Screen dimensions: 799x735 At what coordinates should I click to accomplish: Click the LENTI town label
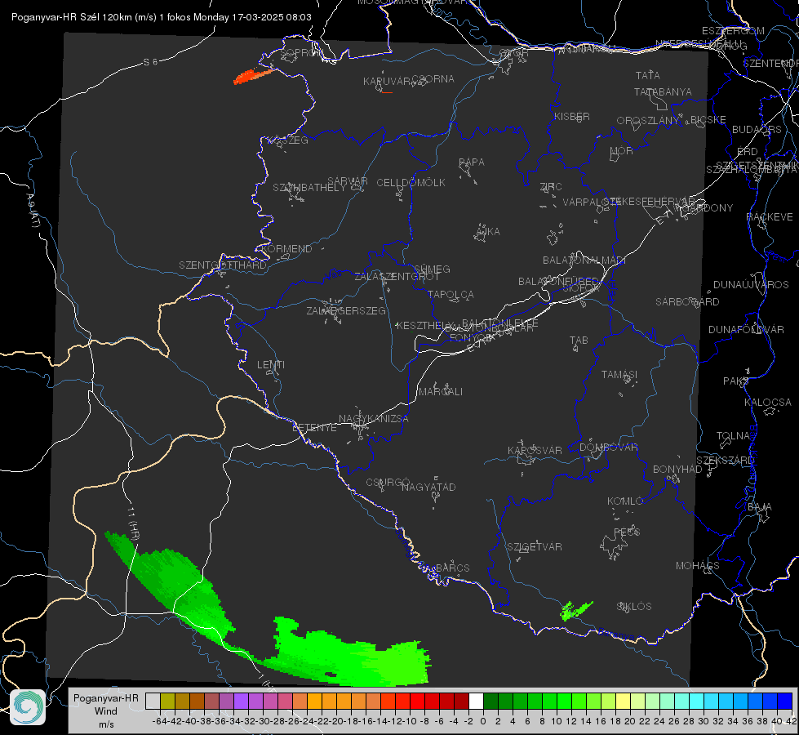tap(271, 365)
